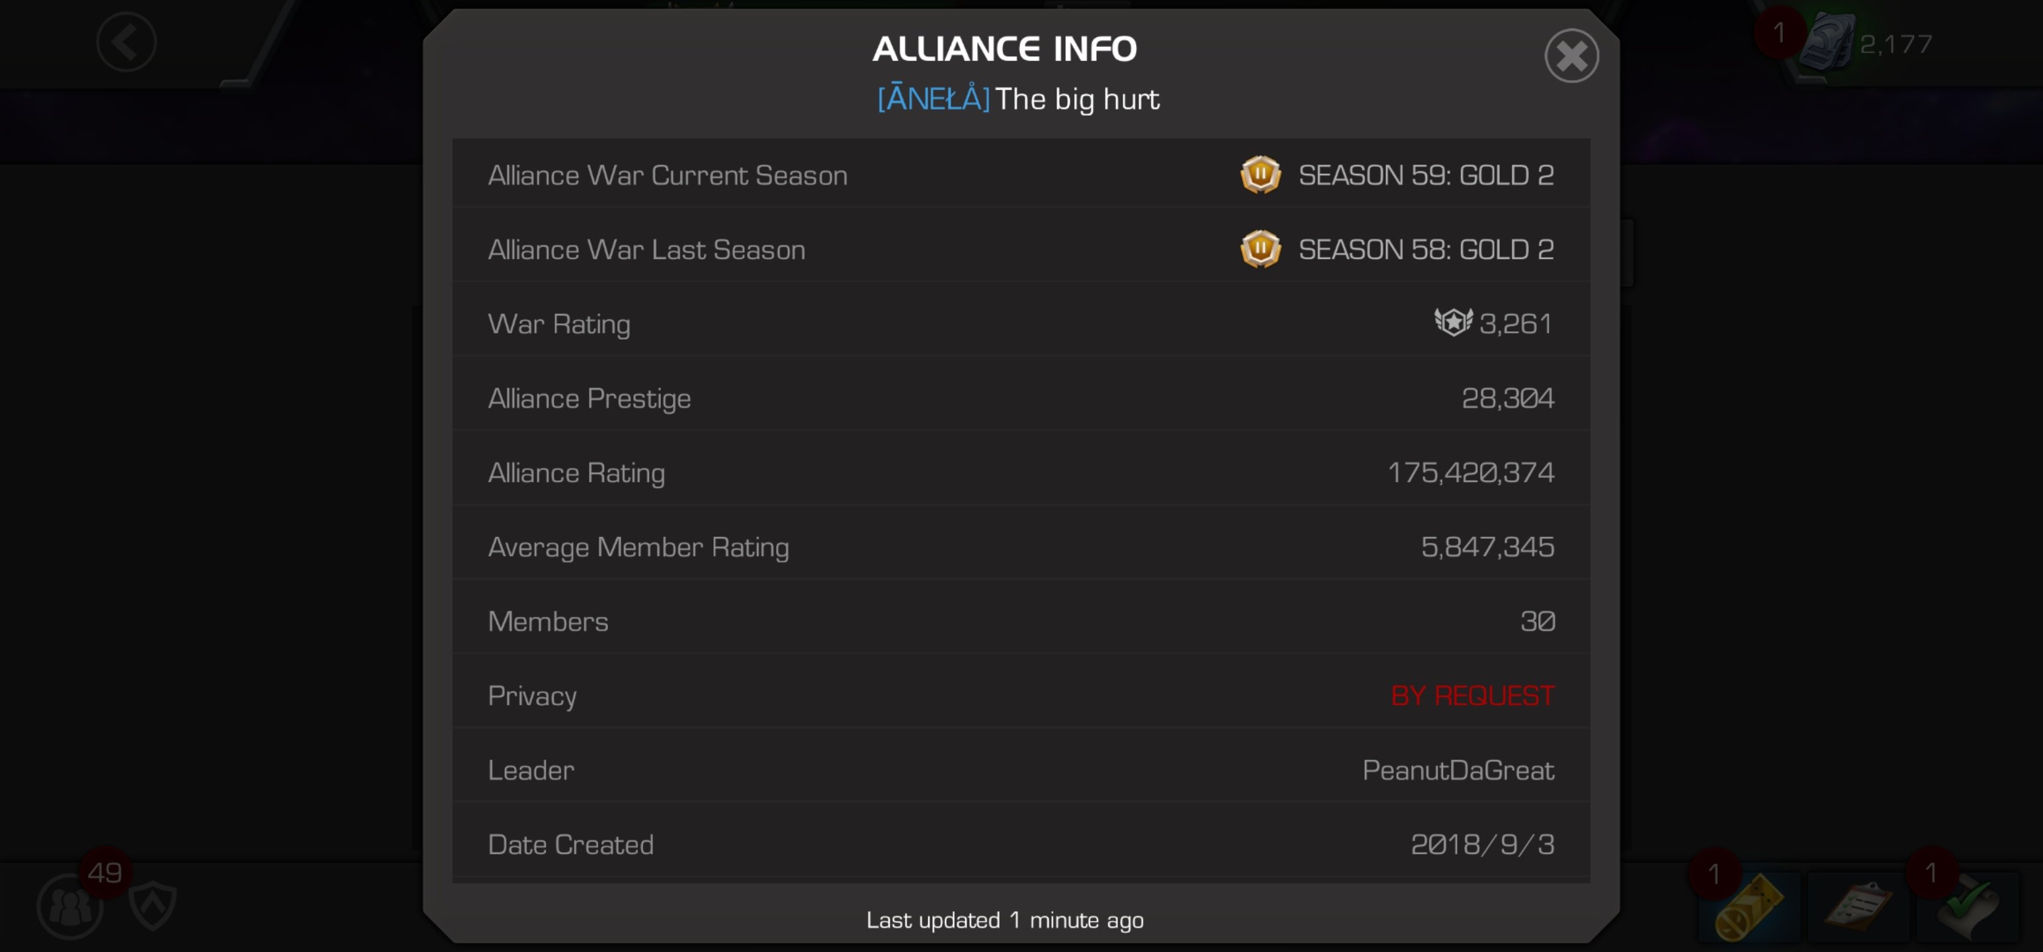Open the ticket rewards icon
2043x952 pixels.
click(1749, 908)
